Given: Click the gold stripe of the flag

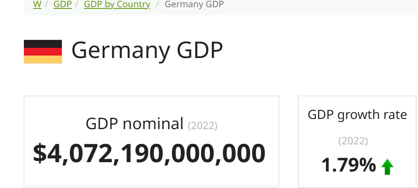Looking at the screenshot, I should pyautogui.click(x=43, y=59).
